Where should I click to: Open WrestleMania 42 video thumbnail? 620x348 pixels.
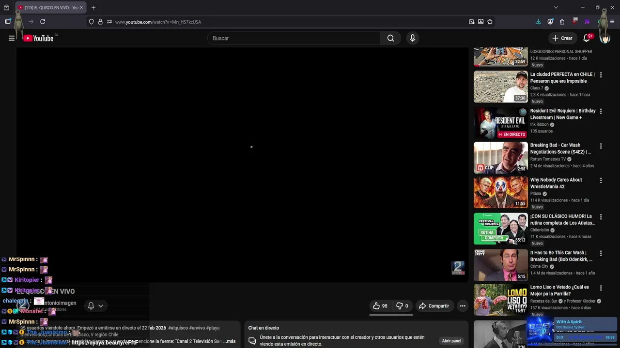click(x=500, y=192)
